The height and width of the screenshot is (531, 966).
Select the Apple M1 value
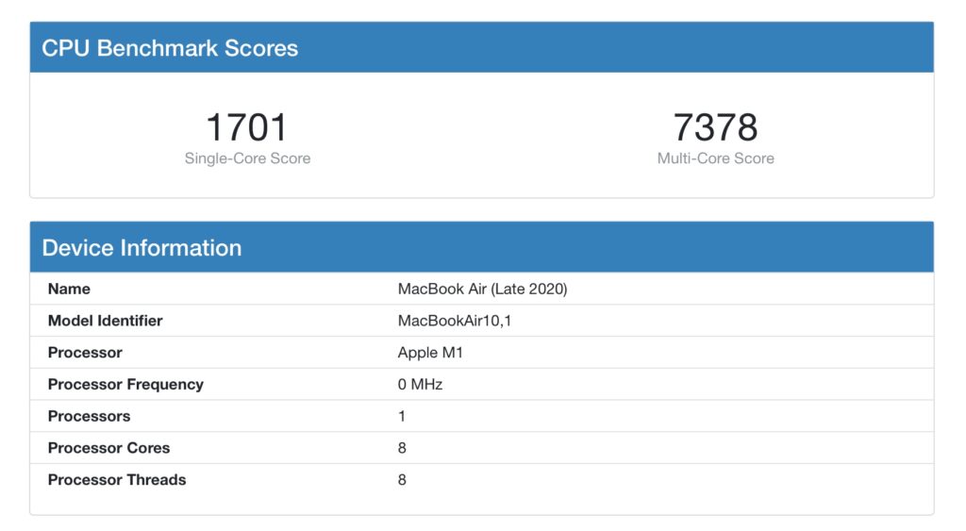pyautogui.click(x=430, y=353)
